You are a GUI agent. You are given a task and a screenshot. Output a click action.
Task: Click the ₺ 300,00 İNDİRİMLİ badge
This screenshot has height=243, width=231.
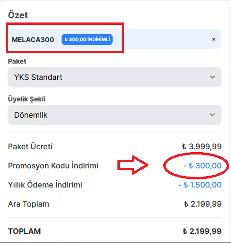click(x=87, y=39)
